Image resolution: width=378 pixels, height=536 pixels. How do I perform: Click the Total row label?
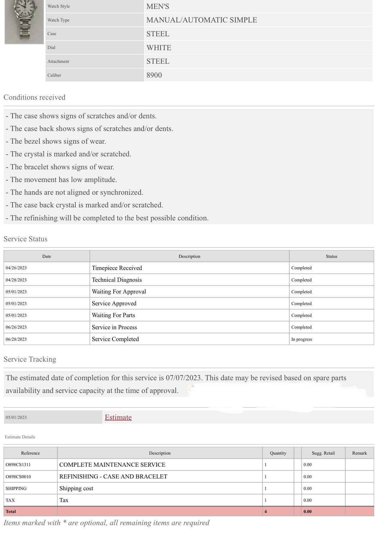[x=11, y=512]
